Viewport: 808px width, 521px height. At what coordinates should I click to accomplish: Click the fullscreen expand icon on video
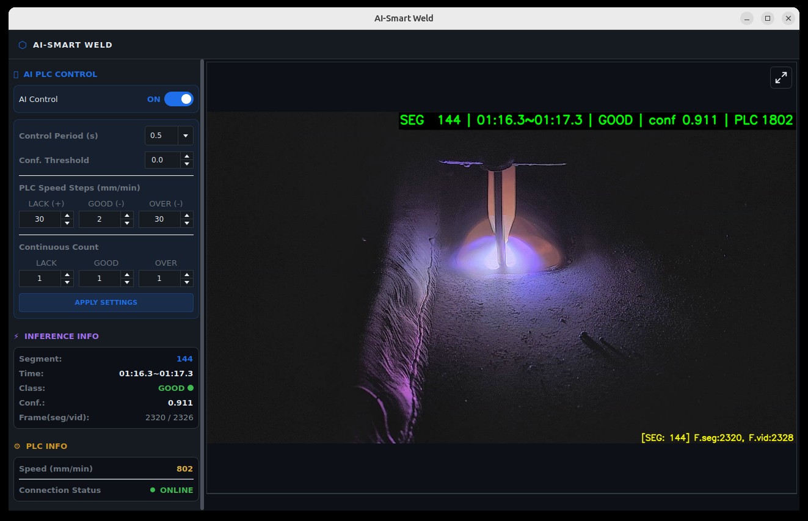781,78
